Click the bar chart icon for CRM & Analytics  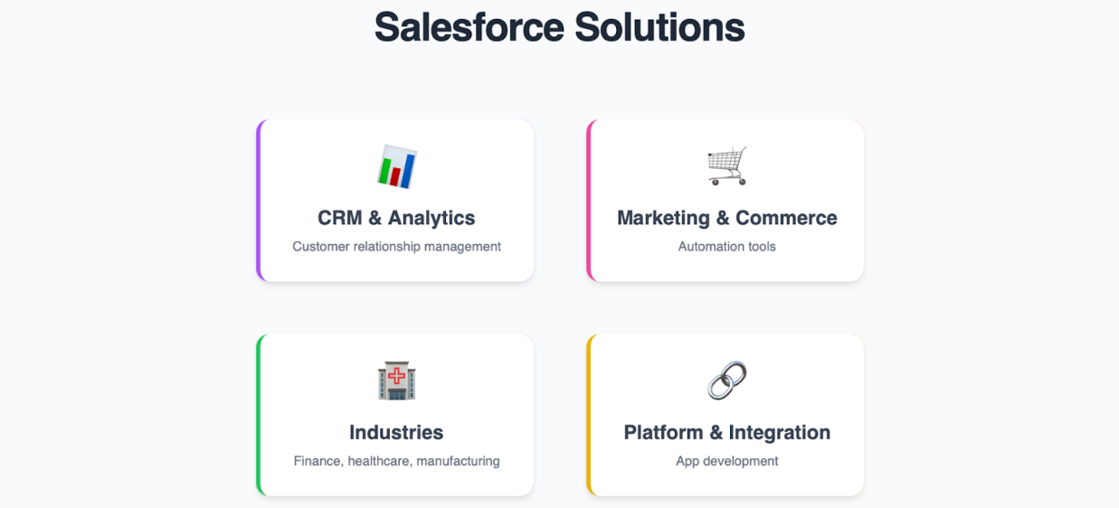396,166
